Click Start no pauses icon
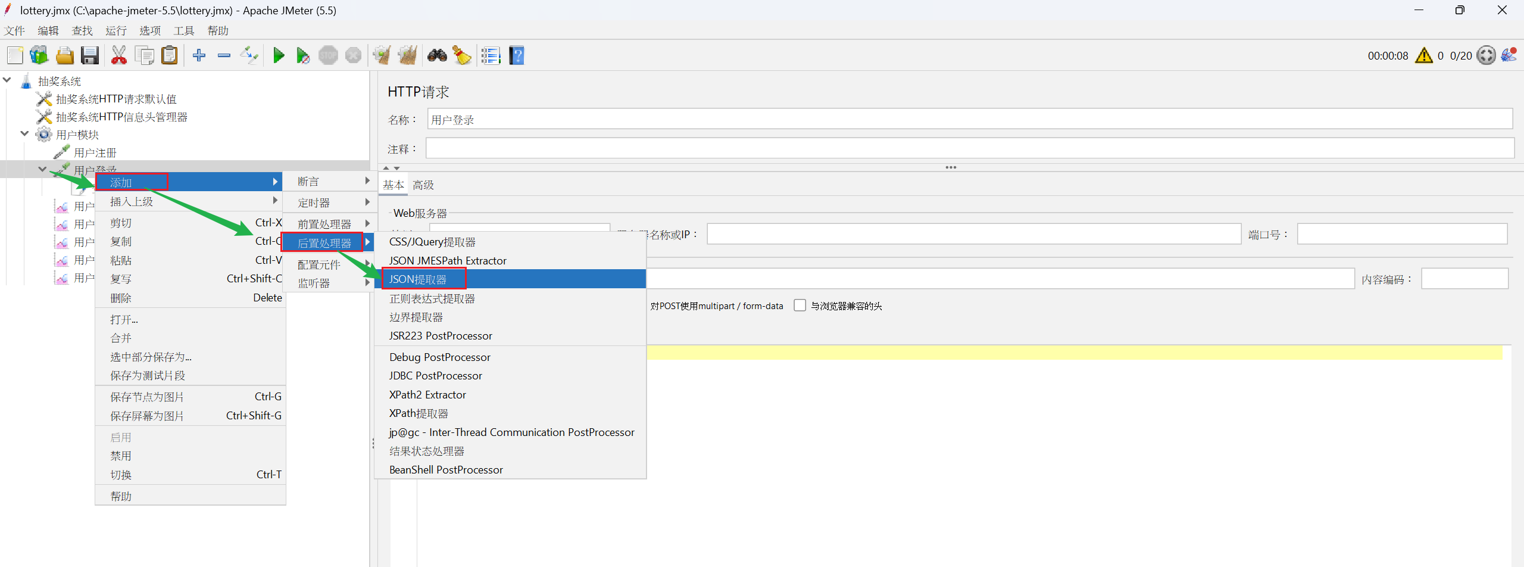Screen dimensions: 1524x567 [x=303, y=55]
